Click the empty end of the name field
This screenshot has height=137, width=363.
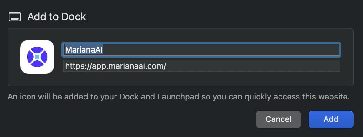coord(250,50)
